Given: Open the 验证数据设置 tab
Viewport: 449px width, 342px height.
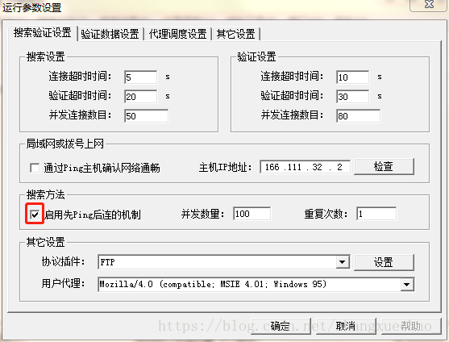Looking at the screenshot, I should click(110, 34).
